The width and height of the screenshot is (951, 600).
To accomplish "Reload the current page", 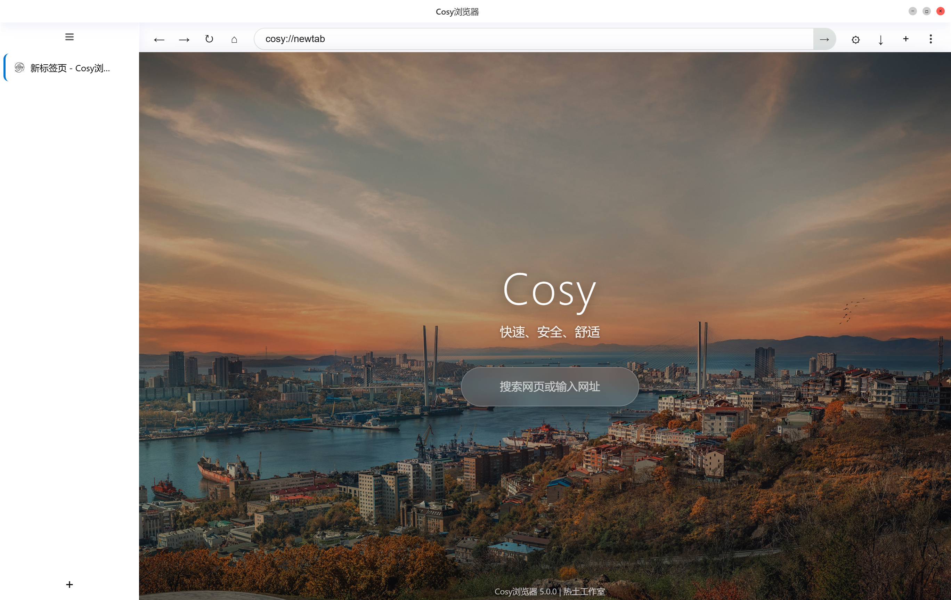I will [209, 39].
